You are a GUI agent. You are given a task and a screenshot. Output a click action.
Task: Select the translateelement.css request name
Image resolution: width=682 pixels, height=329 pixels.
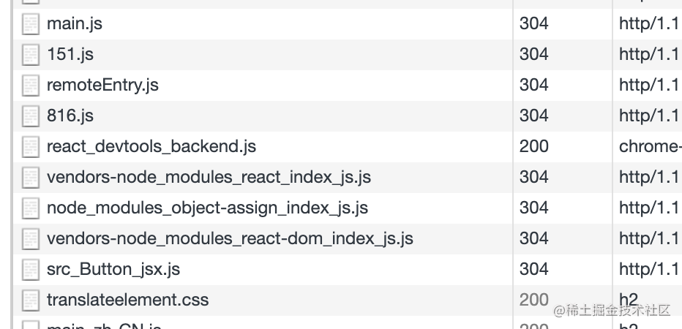pyautogui.click(x=128, y=300)
